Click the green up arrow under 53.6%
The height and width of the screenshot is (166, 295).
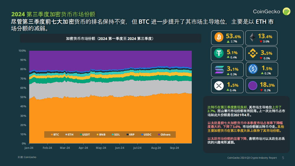click(228, 41)
